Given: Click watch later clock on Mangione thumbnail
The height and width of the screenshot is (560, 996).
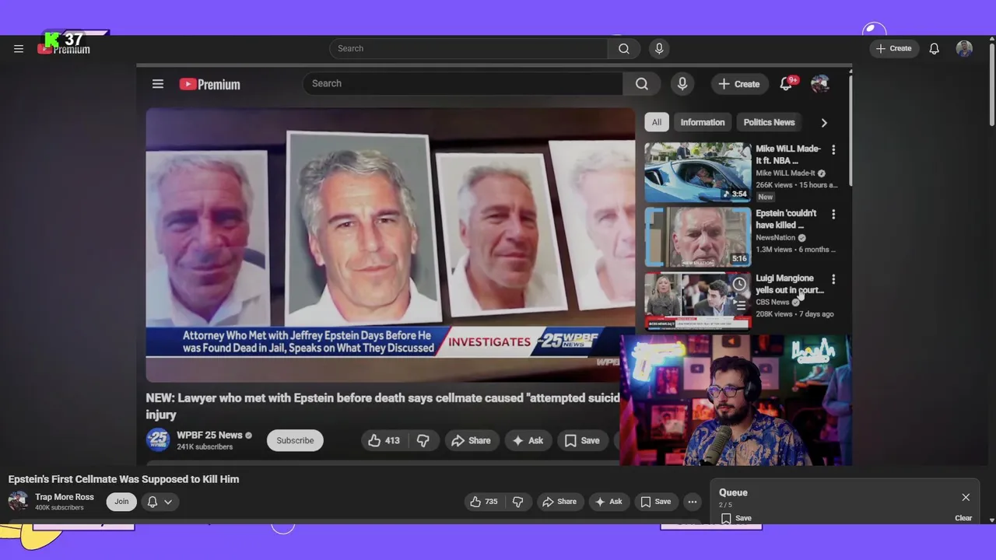Looking at the screenshot, I should coord(739,284).
